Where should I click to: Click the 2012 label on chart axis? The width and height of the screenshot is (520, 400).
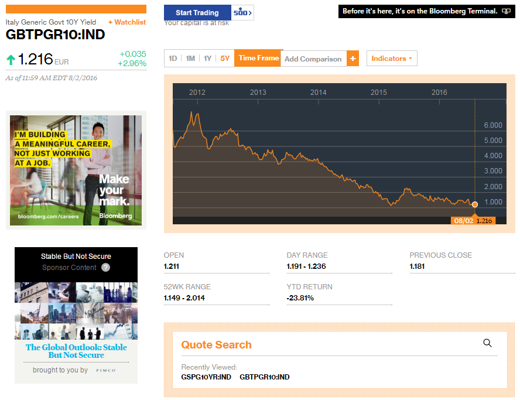(x=197, y=92)
